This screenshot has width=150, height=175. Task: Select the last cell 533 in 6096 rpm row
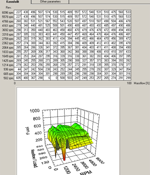coord(127,12)
